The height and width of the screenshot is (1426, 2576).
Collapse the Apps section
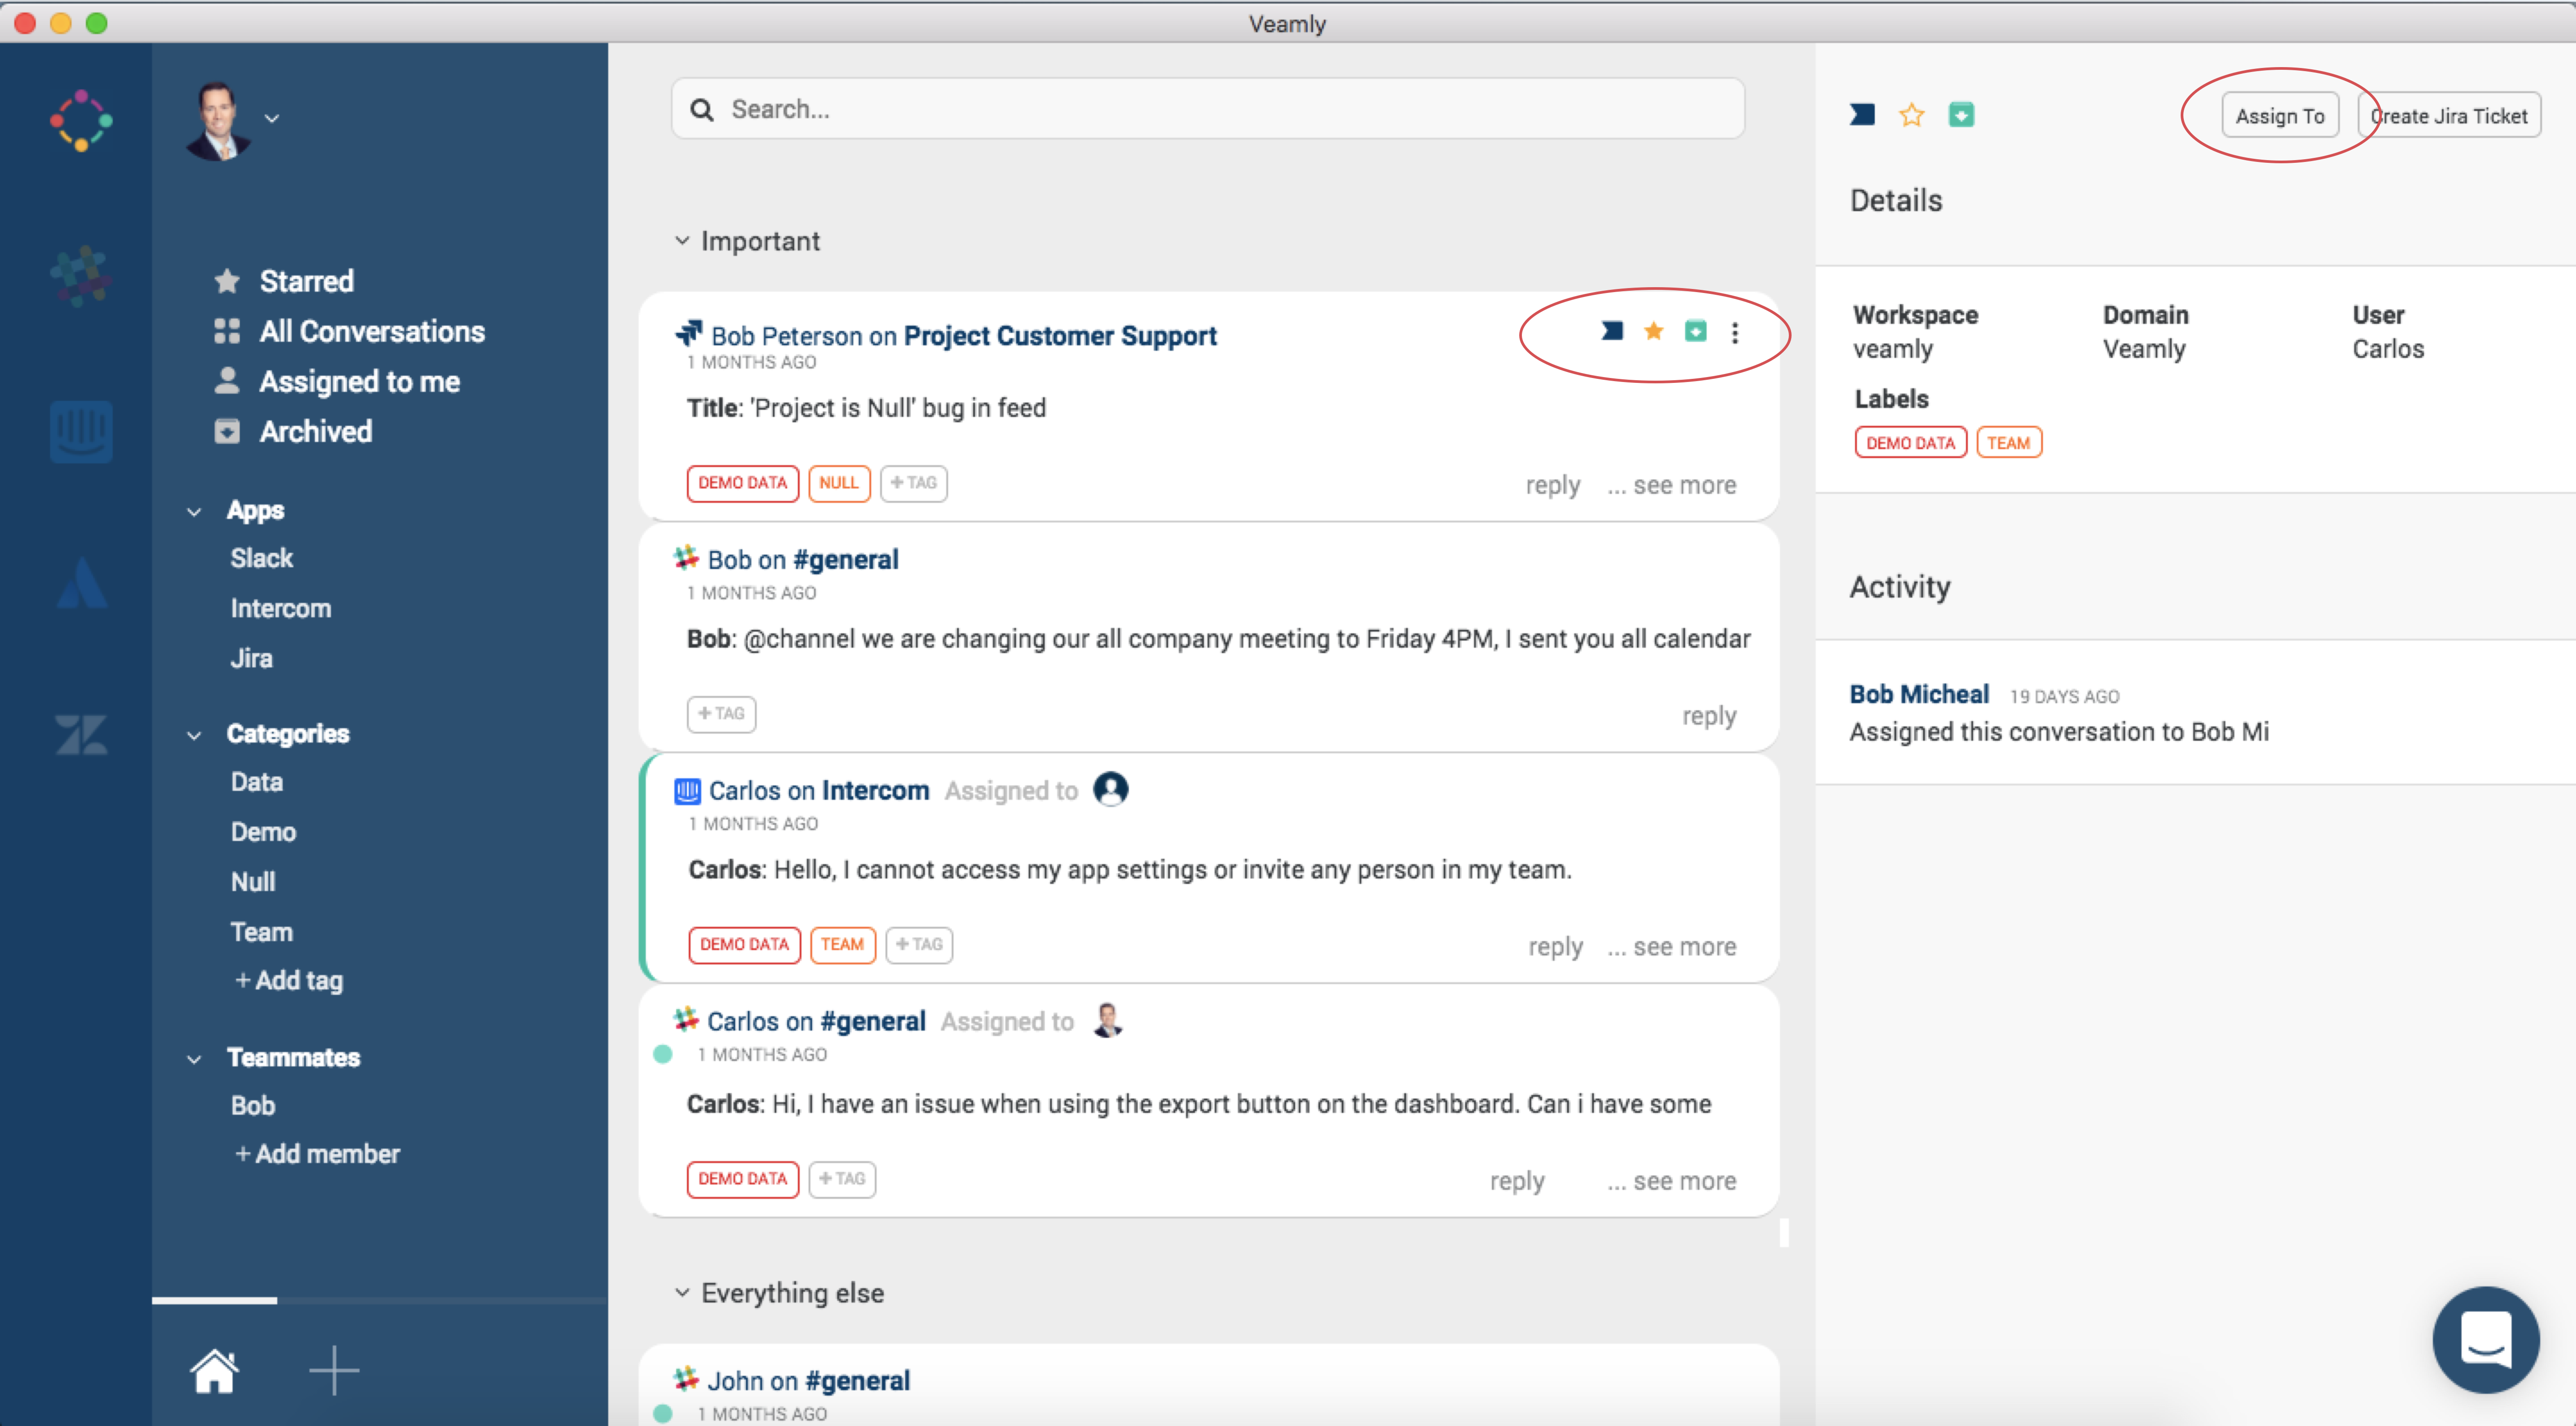(194, 512)
